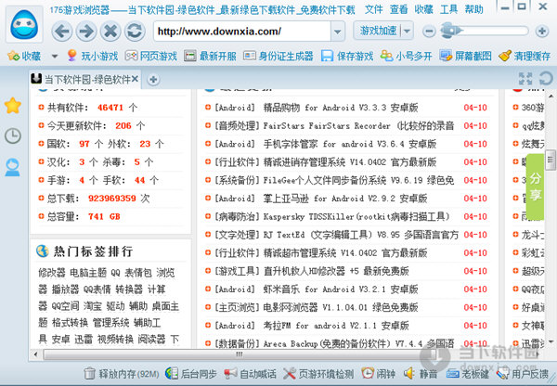
Task: Click the 电脑主题 tag
Action: [88, 273]
